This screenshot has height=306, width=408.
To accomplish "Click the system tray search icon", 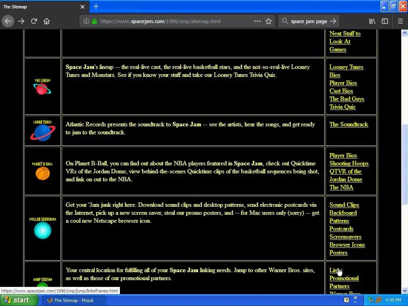I will point(379,300).
